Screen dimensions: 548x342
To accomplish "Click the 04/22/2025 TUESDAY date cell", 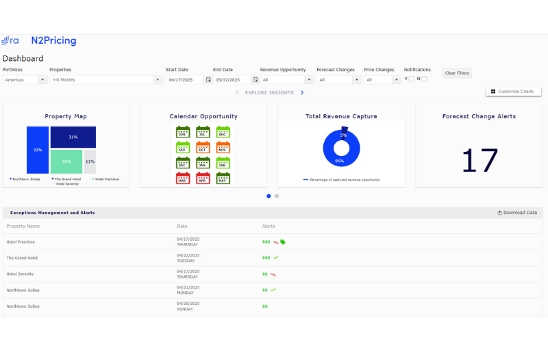I will [x=188, y=258].
